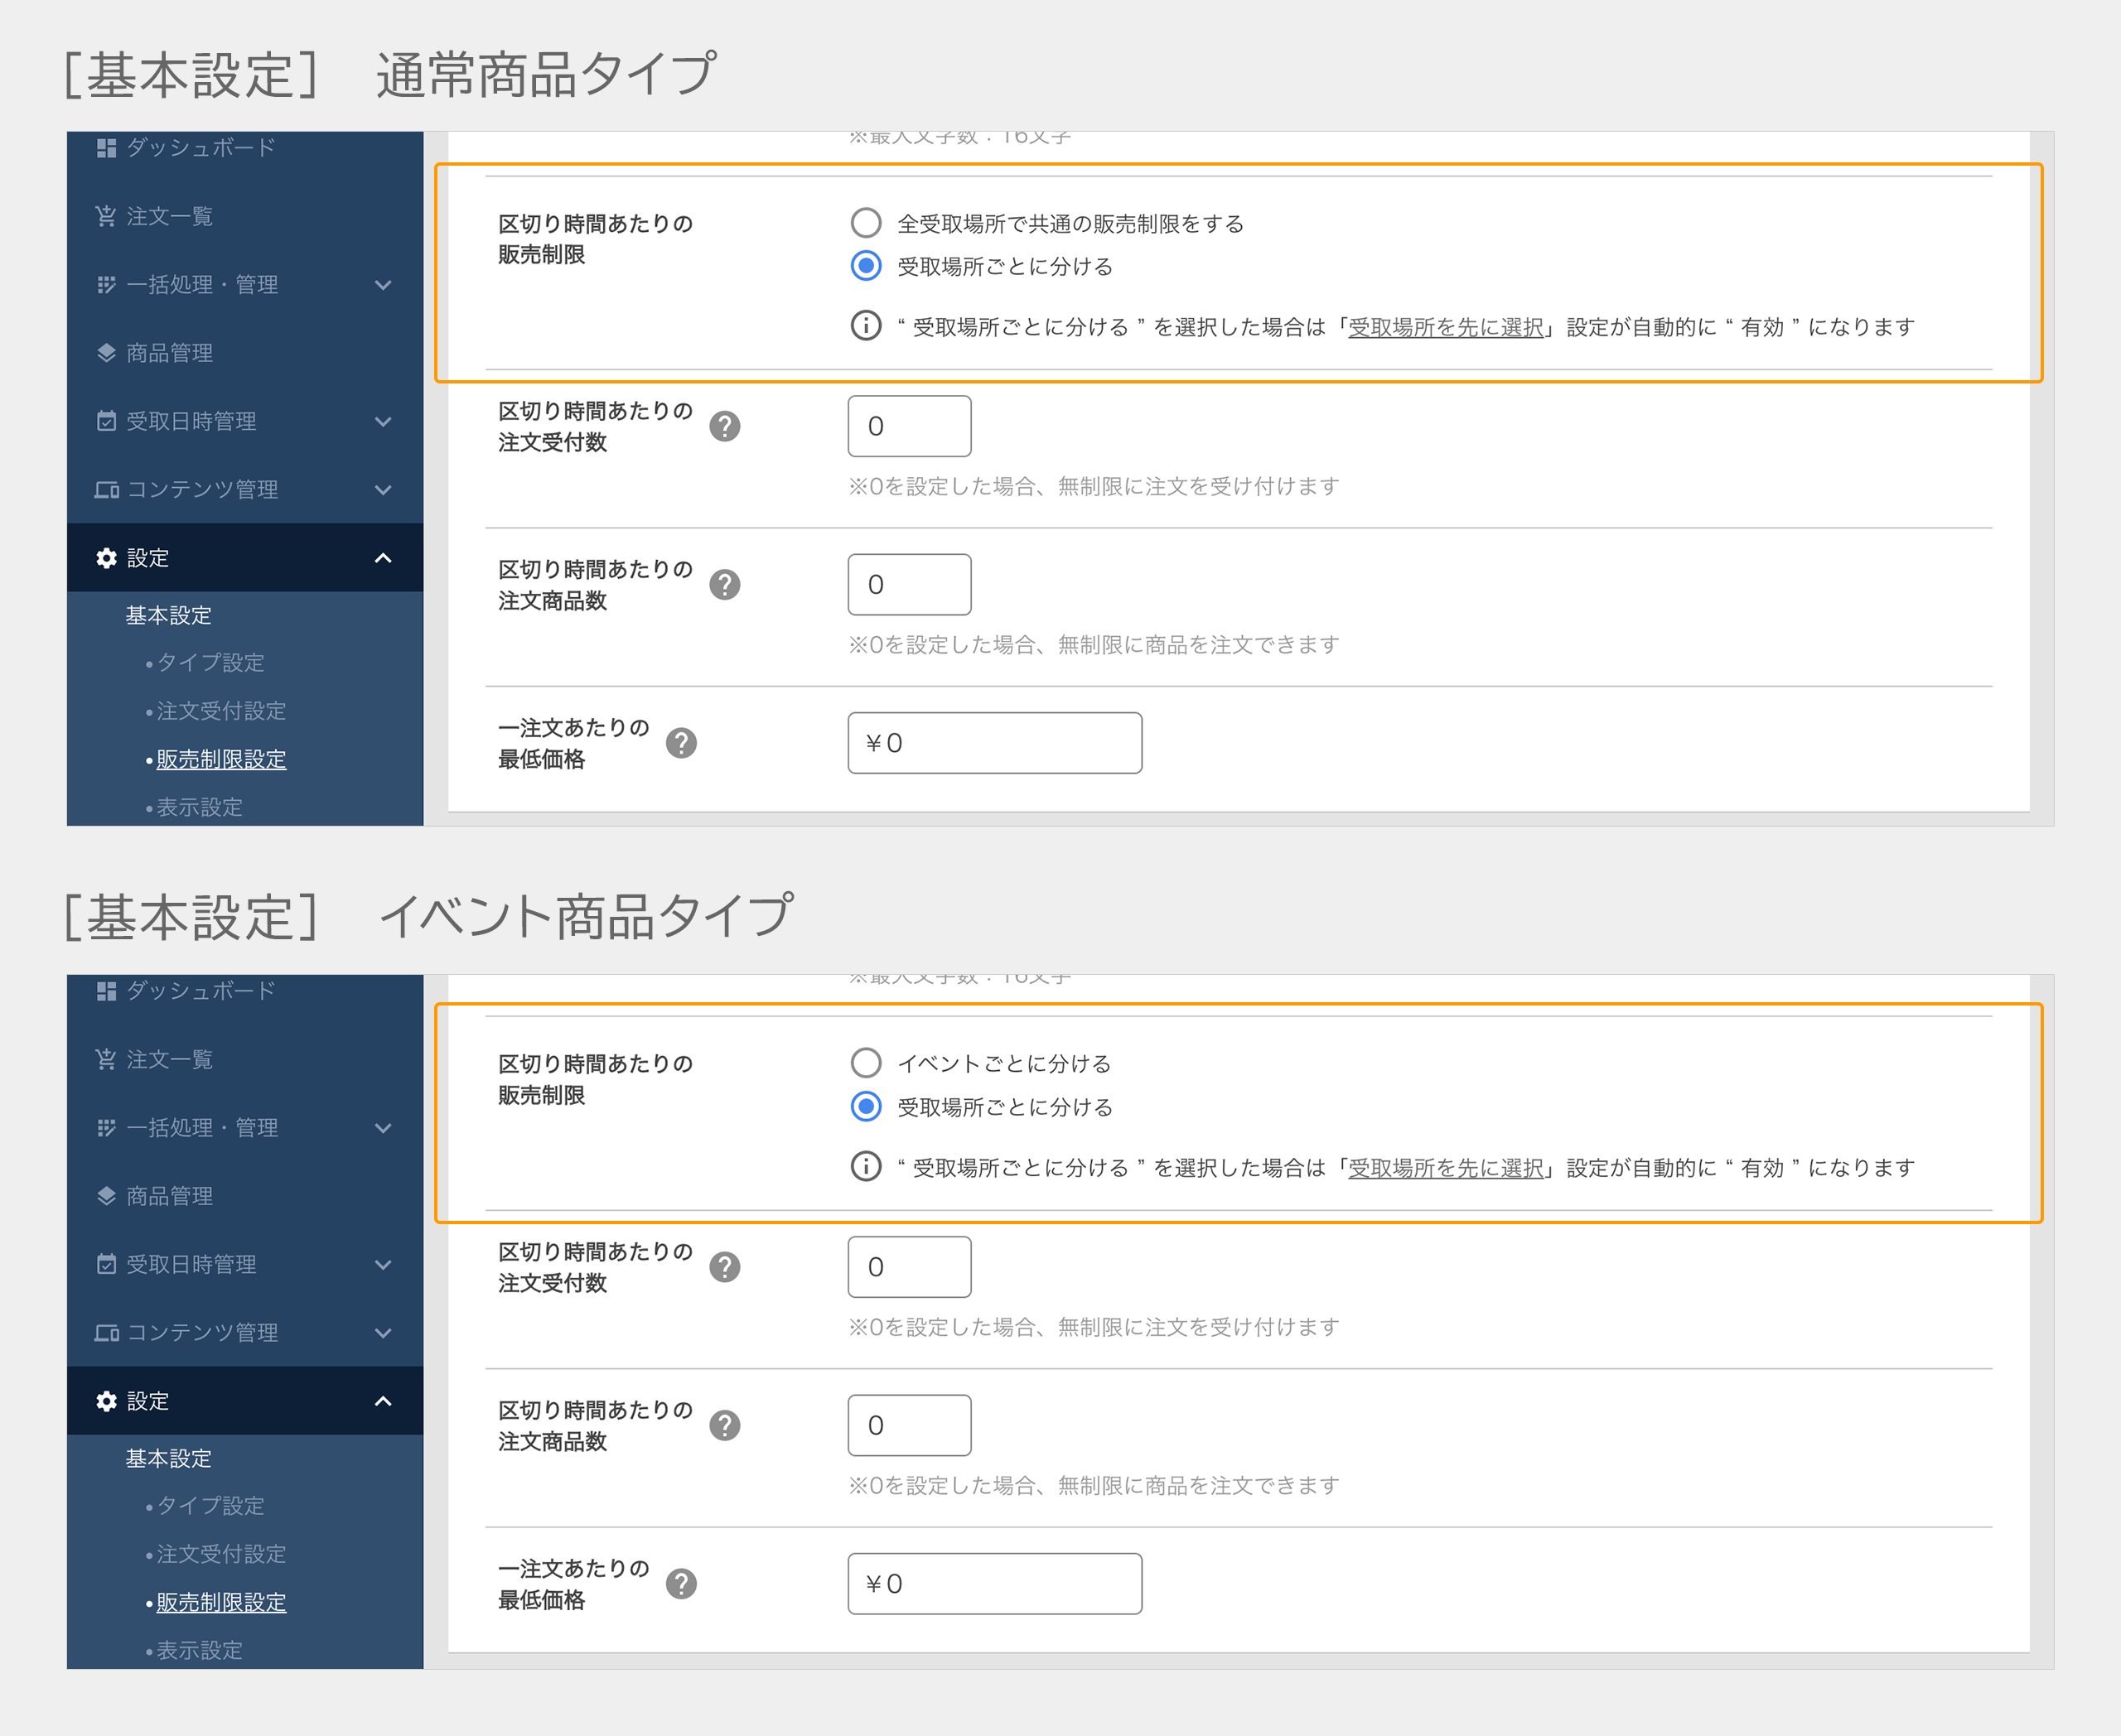The width and height of the screenshot is (2121, 1736).
Task: Select the イベントごとに分ける radio button
Action: pos(864,1063)
